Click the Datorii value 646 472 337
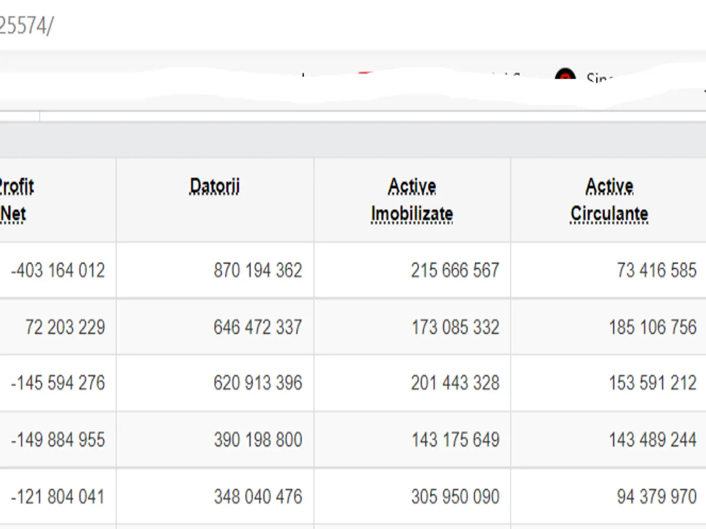This screenshot has height=529, width=706. pos(258,327)
